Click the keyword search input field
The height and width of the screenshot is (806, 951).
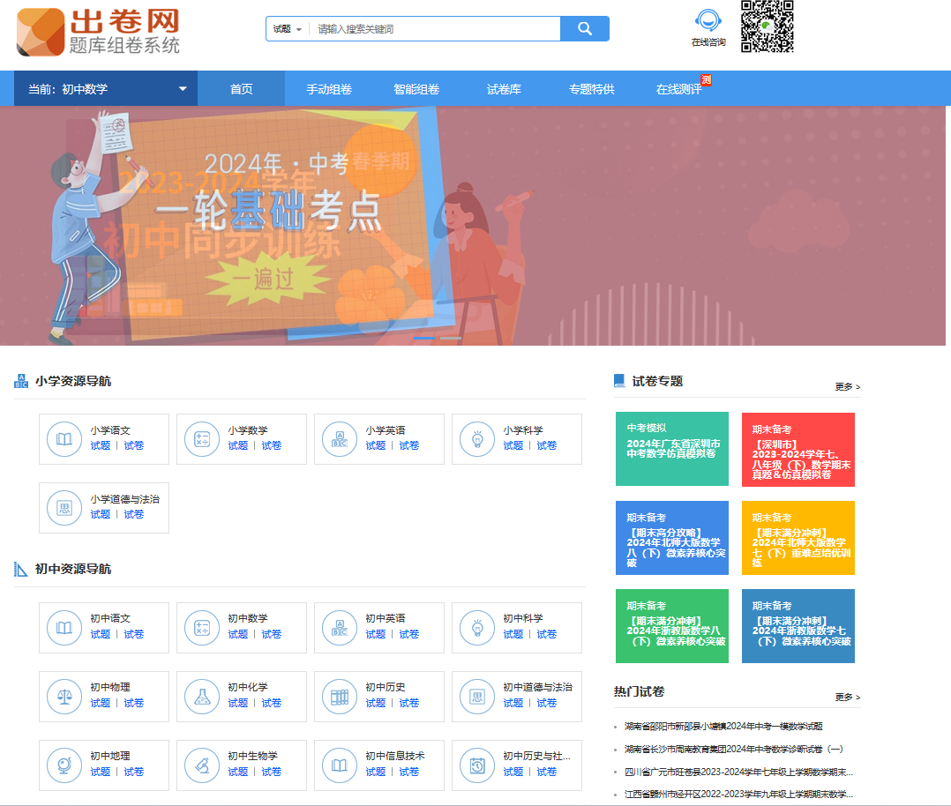coord(434,29)
